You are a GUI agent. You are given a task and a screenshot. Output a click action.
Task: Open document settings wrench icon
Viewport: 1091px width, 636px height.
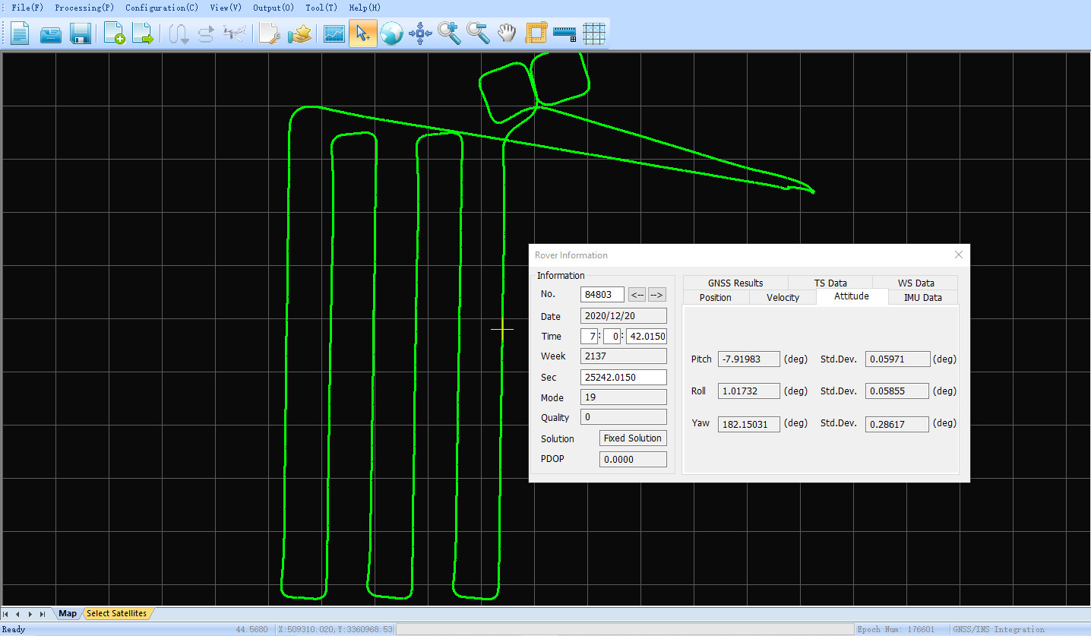coord(270,33)
